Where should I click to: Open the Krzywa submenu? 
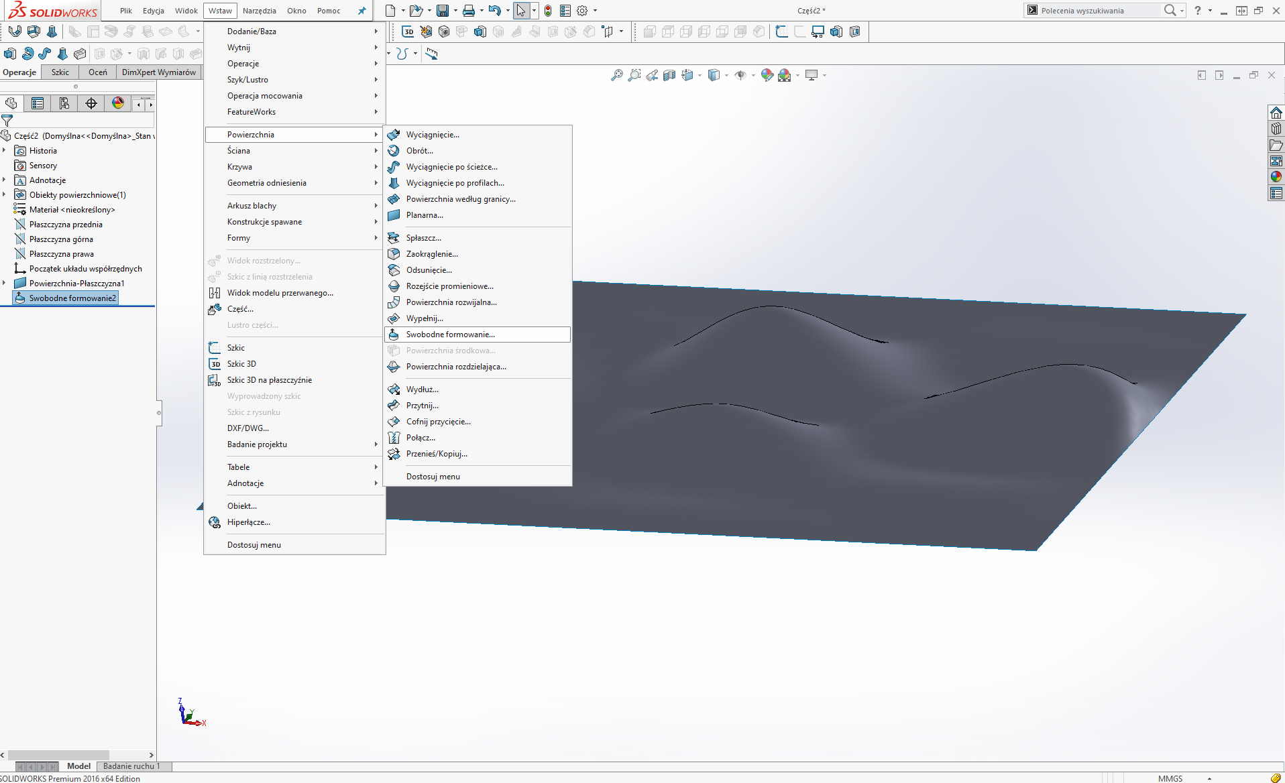pyautogui.click(x=294, y=167)
